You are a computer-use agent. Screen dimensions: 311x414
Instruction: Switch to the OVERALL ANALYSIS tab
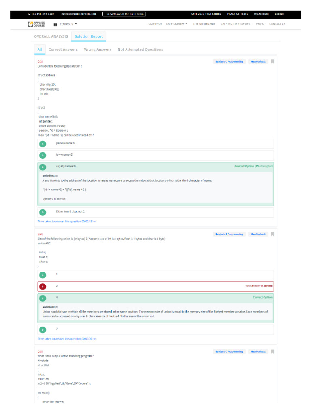pyautogui.click(x=51, y=36)
